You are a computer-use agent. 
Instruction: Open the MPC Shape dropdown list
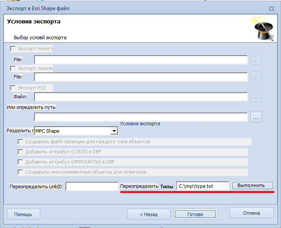pos(114,131)
